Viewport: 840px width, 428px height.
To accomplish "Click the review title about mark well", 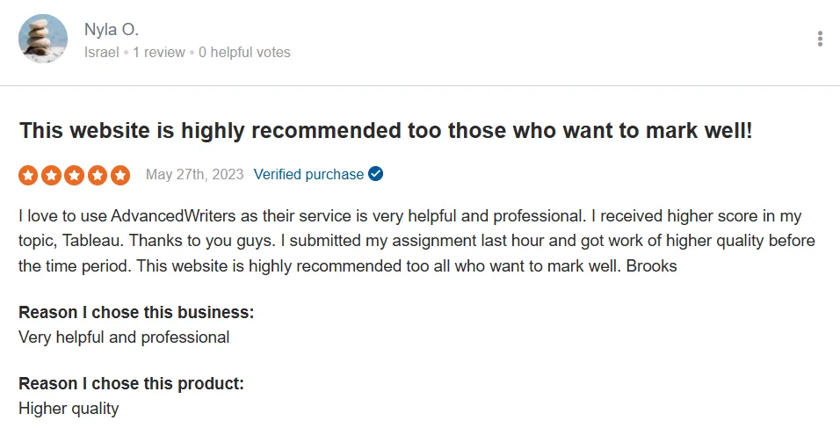I will tap(386, 131).
